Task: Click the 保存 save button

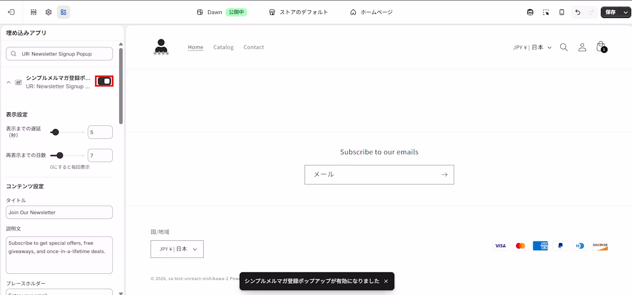Action: coord(612,12)
